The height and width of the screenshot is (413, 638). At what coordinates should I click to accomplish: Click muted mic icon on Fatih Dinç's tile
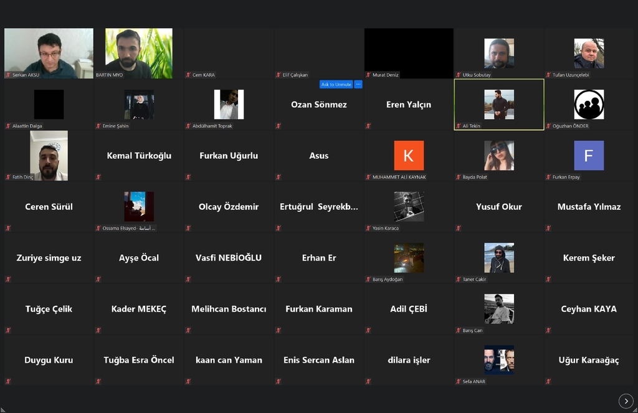tap(8, 177)
